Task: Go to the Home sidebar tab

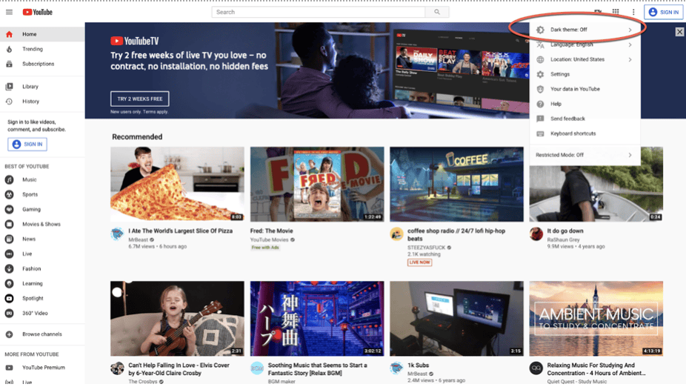Action: (42, 34)
